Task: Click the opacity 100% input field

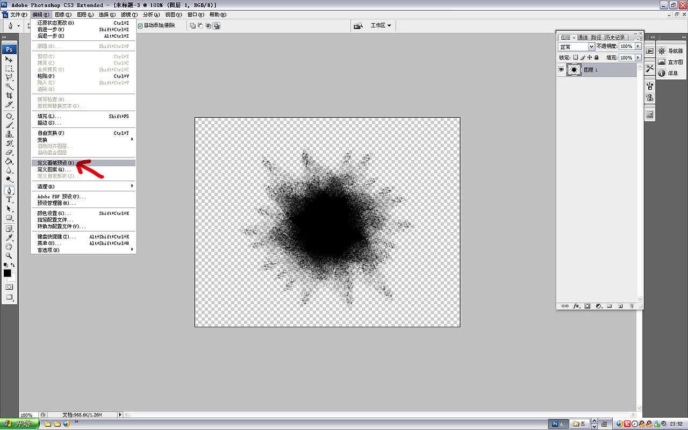Action: [x=626, y=47]
